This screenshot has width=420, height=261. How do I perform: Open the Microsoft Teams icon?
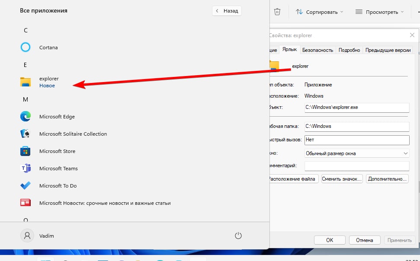coord(26,169)
